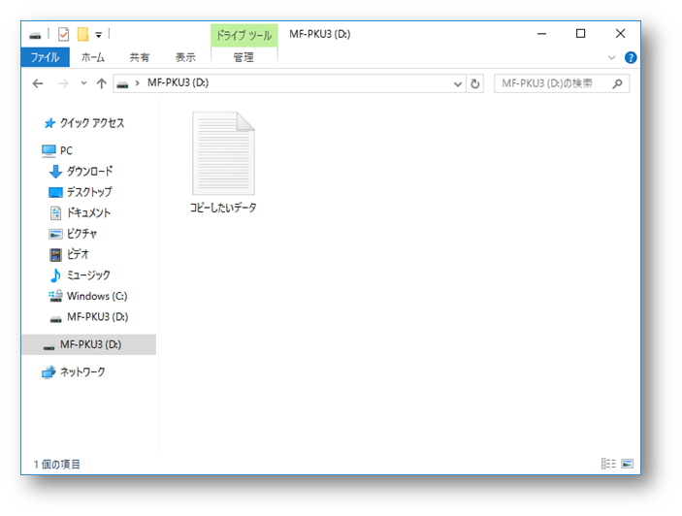Minimize the MF-PKU3 (D:) window
Image resolution: width=682 pixels, height=516 pixels.
click(x=541, y=34)
